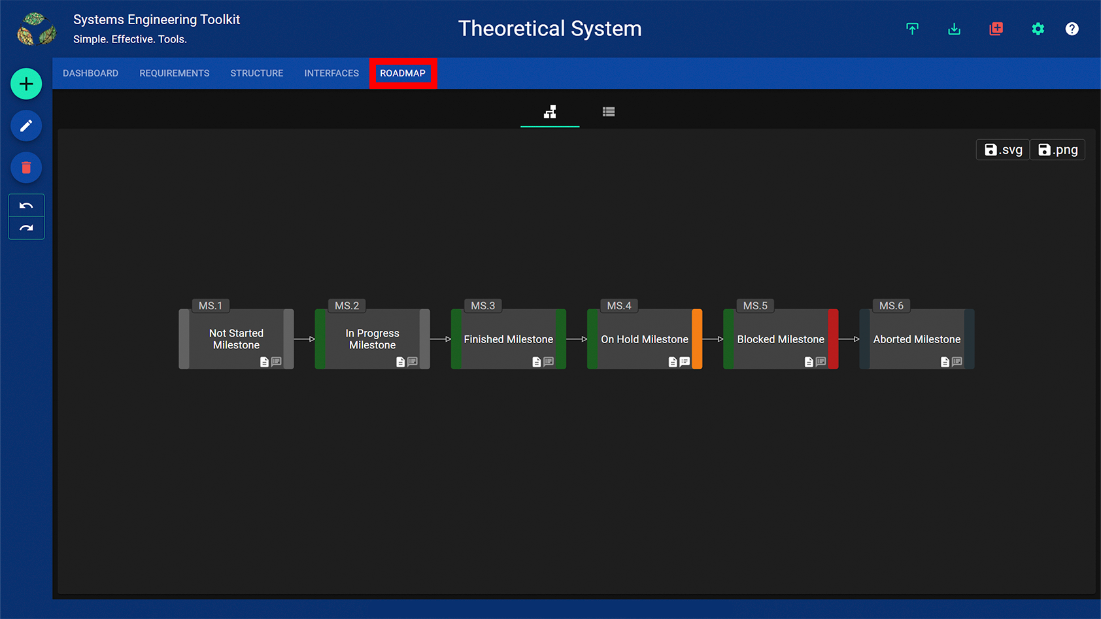Switch to the list view tab

pyautogui.click(x=609, y=112)
